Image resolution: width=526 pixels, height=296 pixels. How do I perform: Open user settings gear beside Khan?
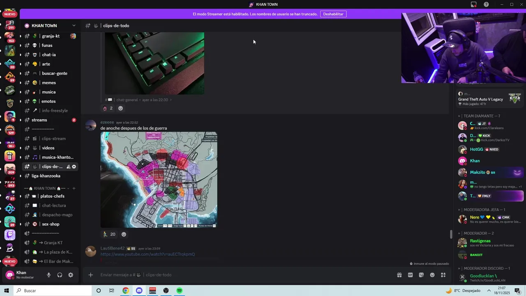click(x=71, y=275)
